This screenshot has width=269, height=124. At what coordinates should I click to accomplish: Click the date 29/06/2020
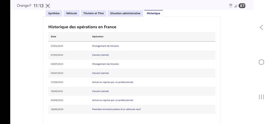point(57,109)
